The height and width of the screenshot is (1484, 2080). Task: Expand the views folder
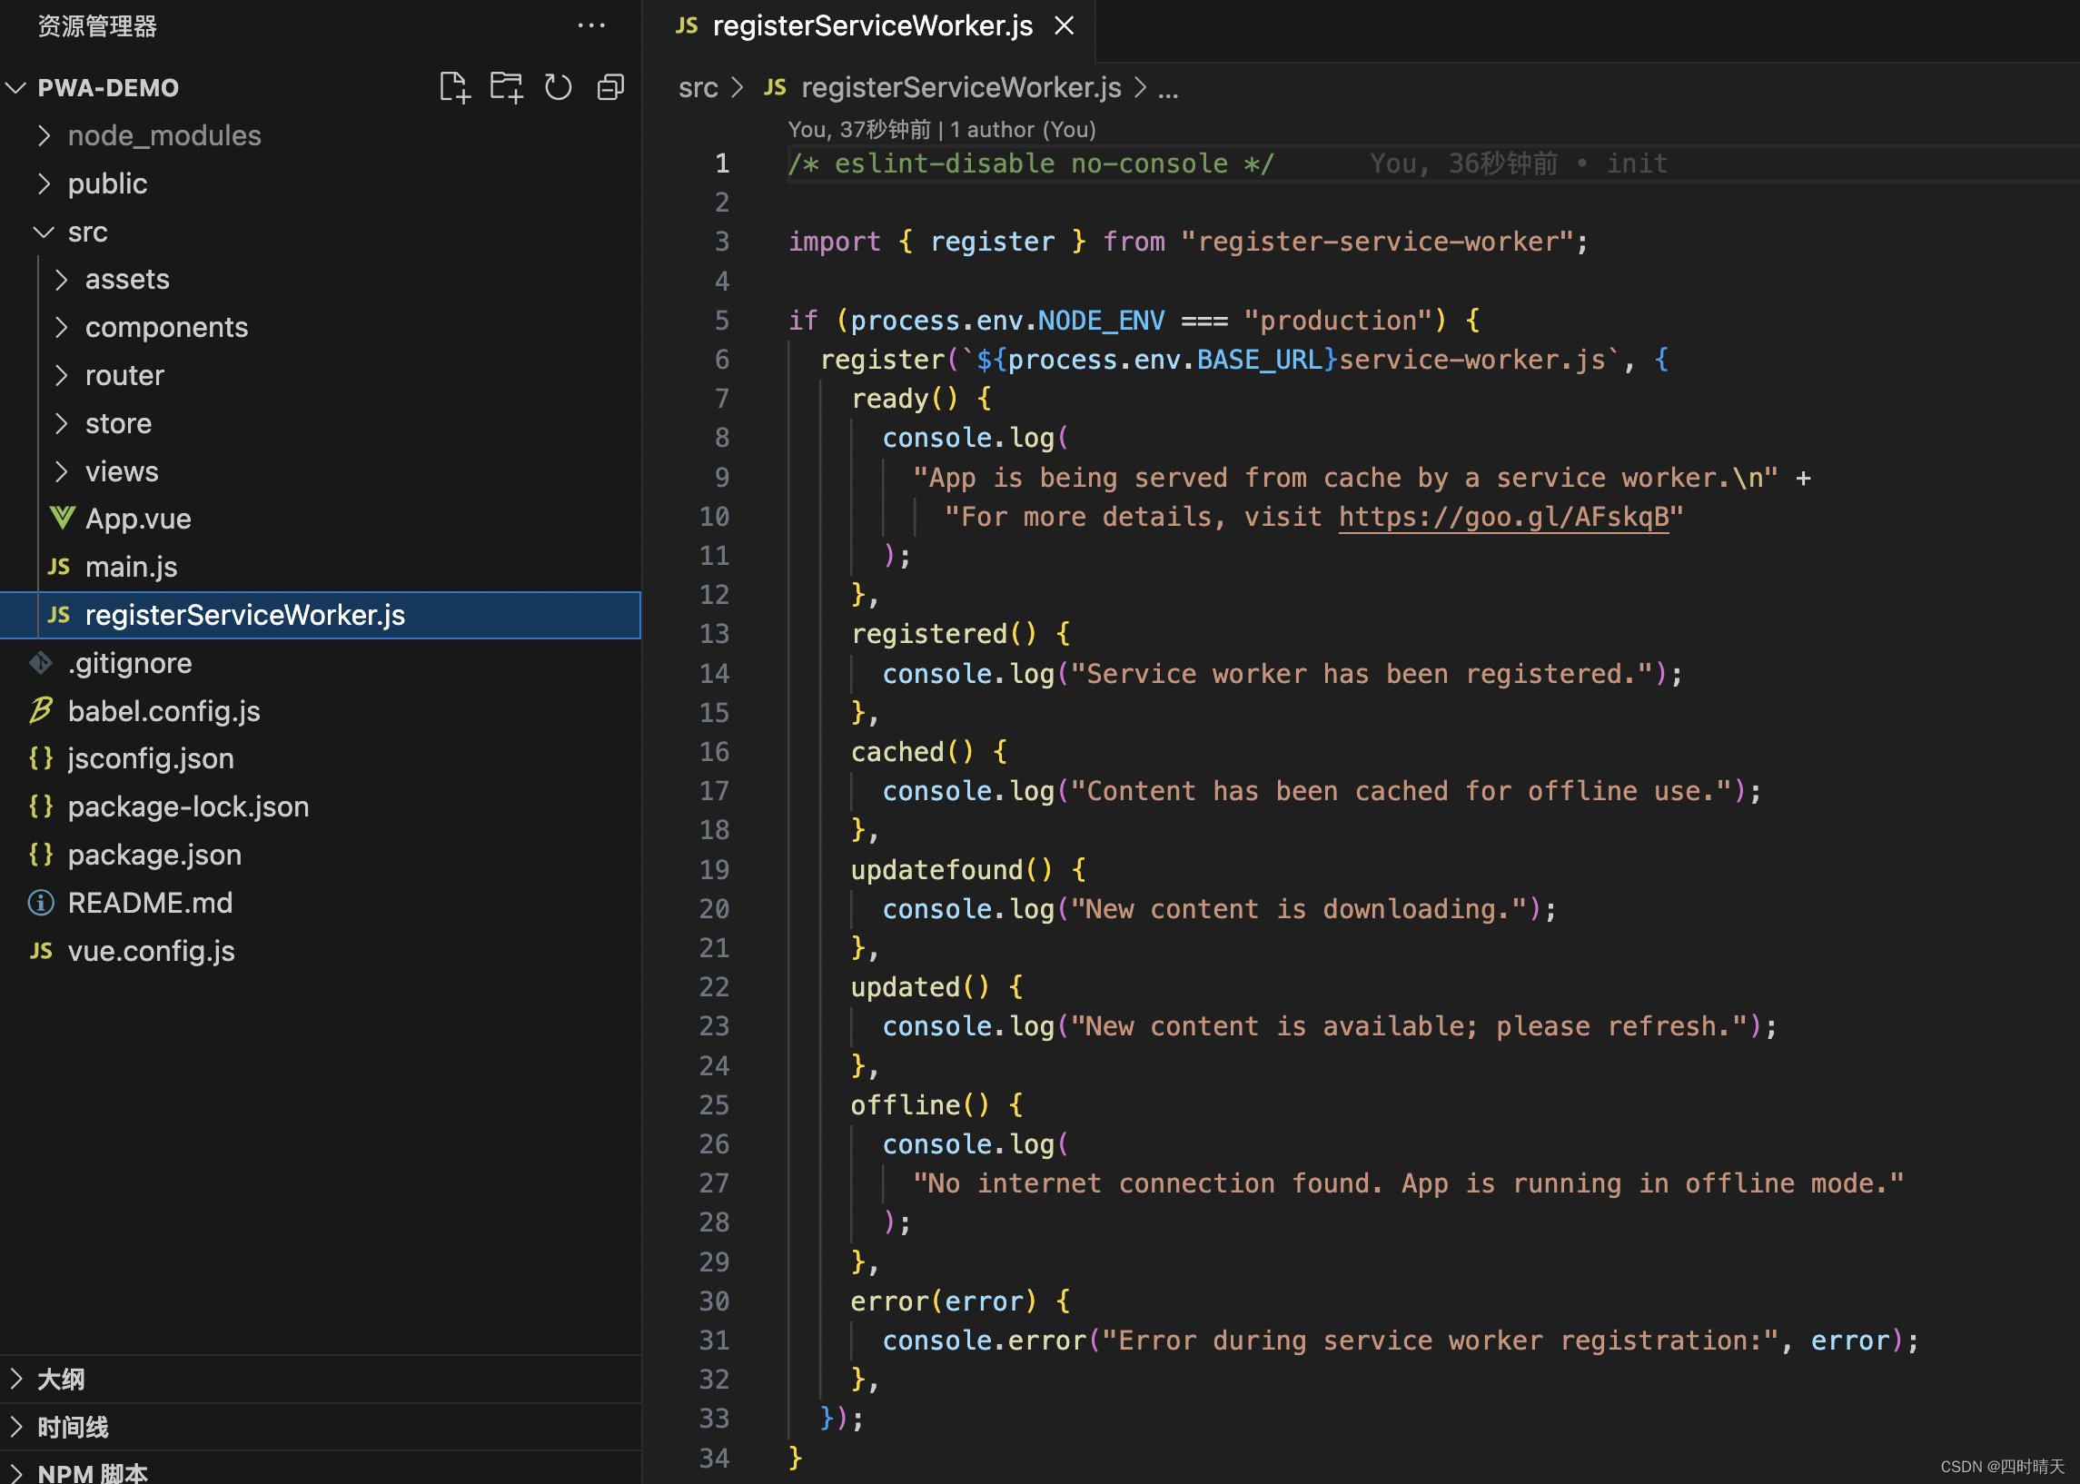61,471
